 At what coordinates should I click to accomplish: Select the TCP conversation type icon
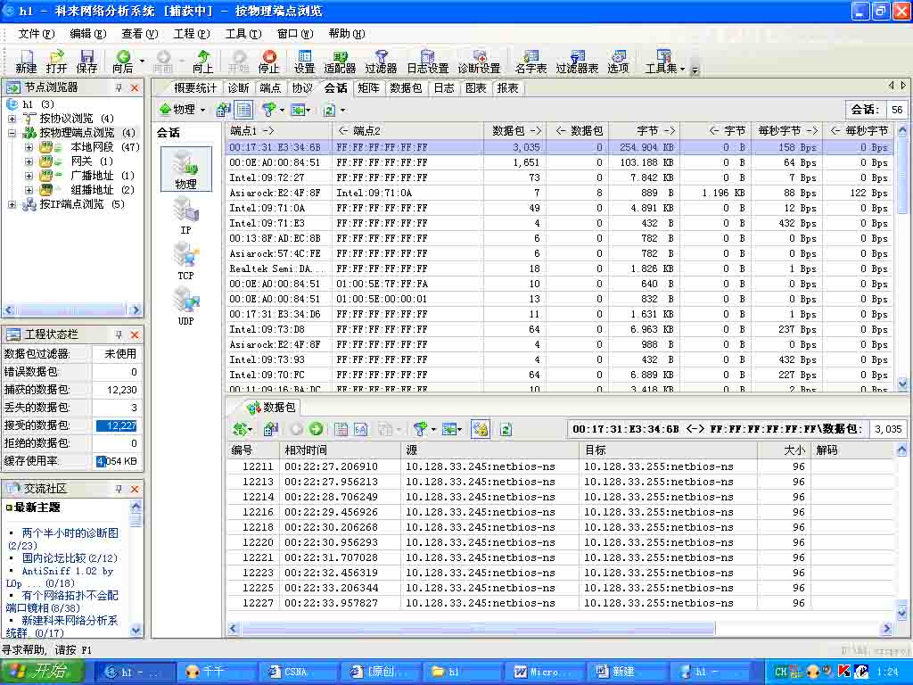(185, 260)
